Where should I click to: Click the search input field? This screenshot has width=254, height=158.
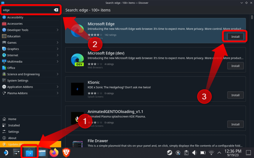pyautogui.click(x=27, y=10)
